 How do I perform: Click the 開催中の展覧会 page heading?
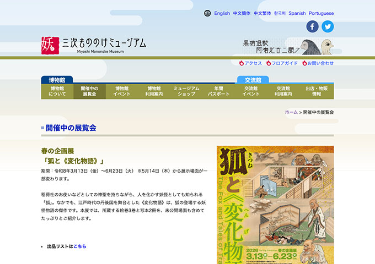point(71,128)
